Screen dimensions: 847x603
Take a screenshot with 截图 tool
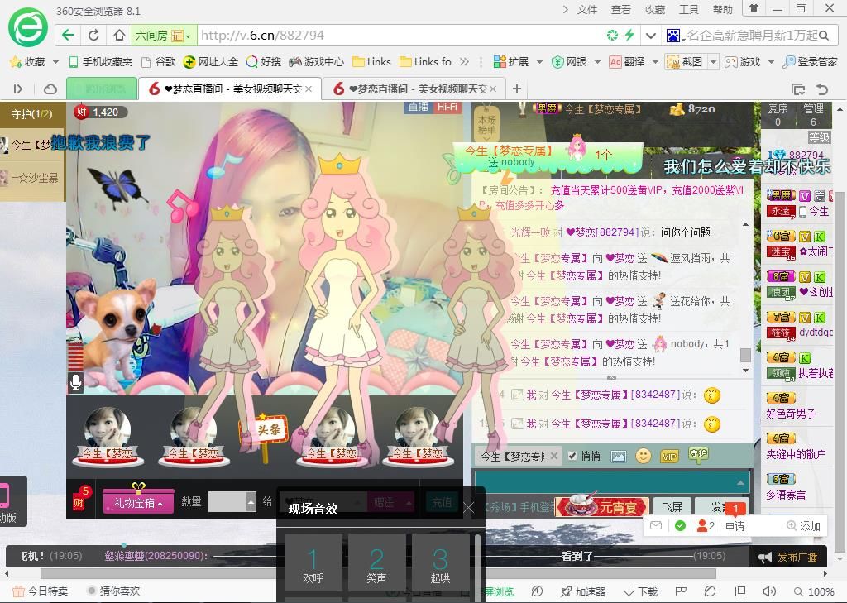click(685, 62)
